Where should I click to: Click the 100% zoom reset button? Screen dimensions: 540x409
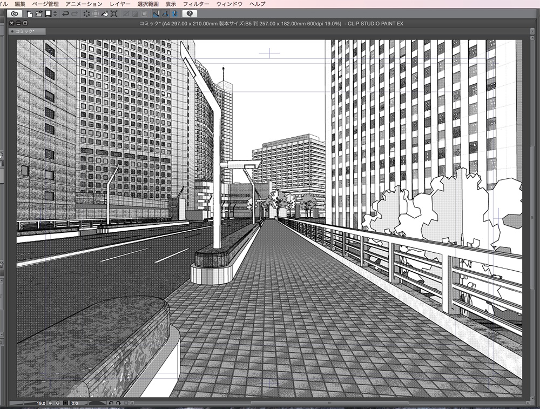65,404
